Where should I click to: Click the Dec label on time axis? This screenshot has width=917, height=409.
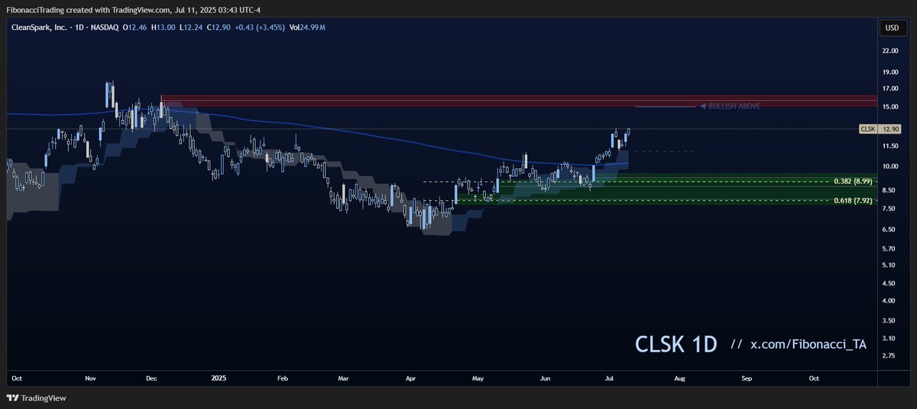click(152, 378)
